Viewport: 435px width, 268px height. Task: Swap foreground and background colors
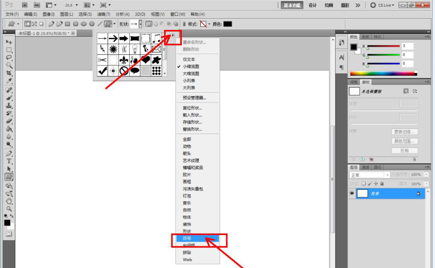12,216
